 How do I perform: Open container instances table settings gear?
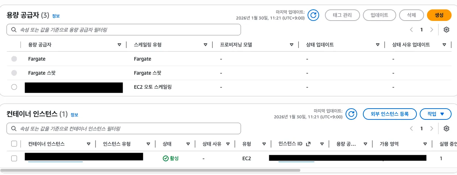[446, 128]
